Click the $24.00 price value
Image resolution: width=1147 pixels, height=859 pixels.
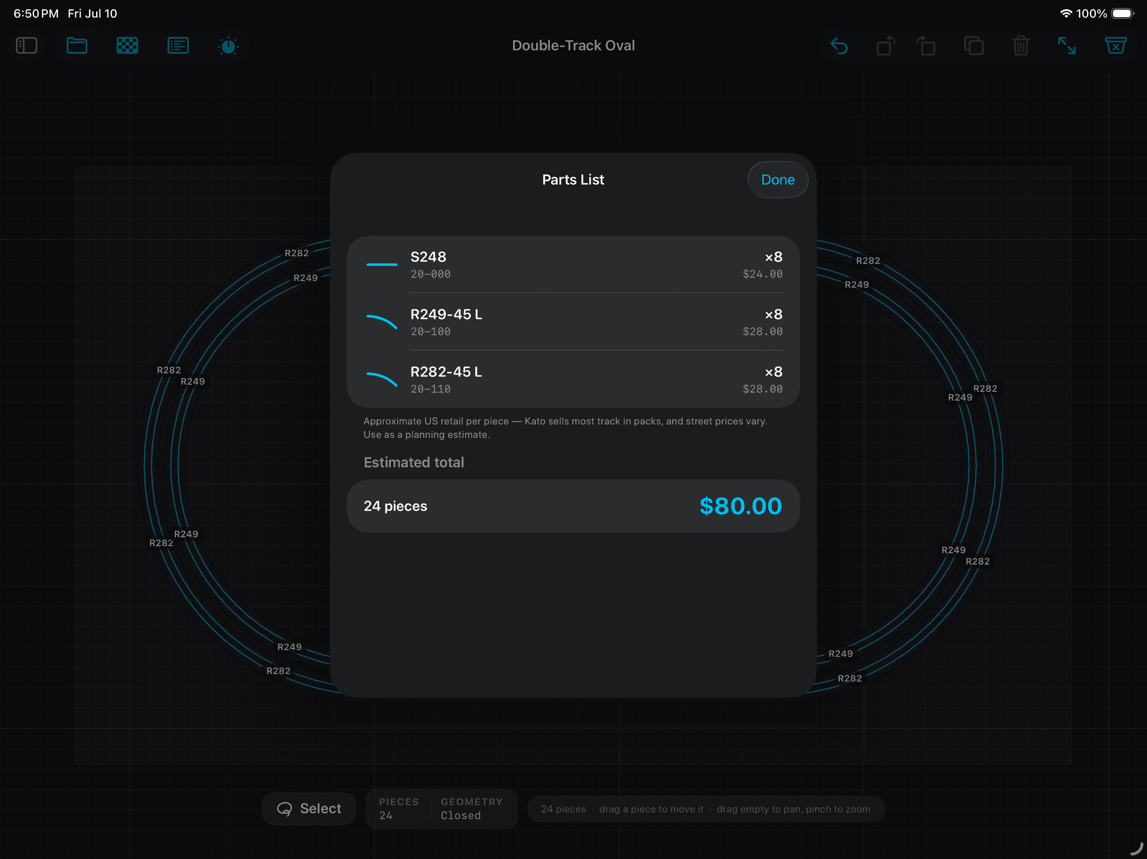[763, 274]
